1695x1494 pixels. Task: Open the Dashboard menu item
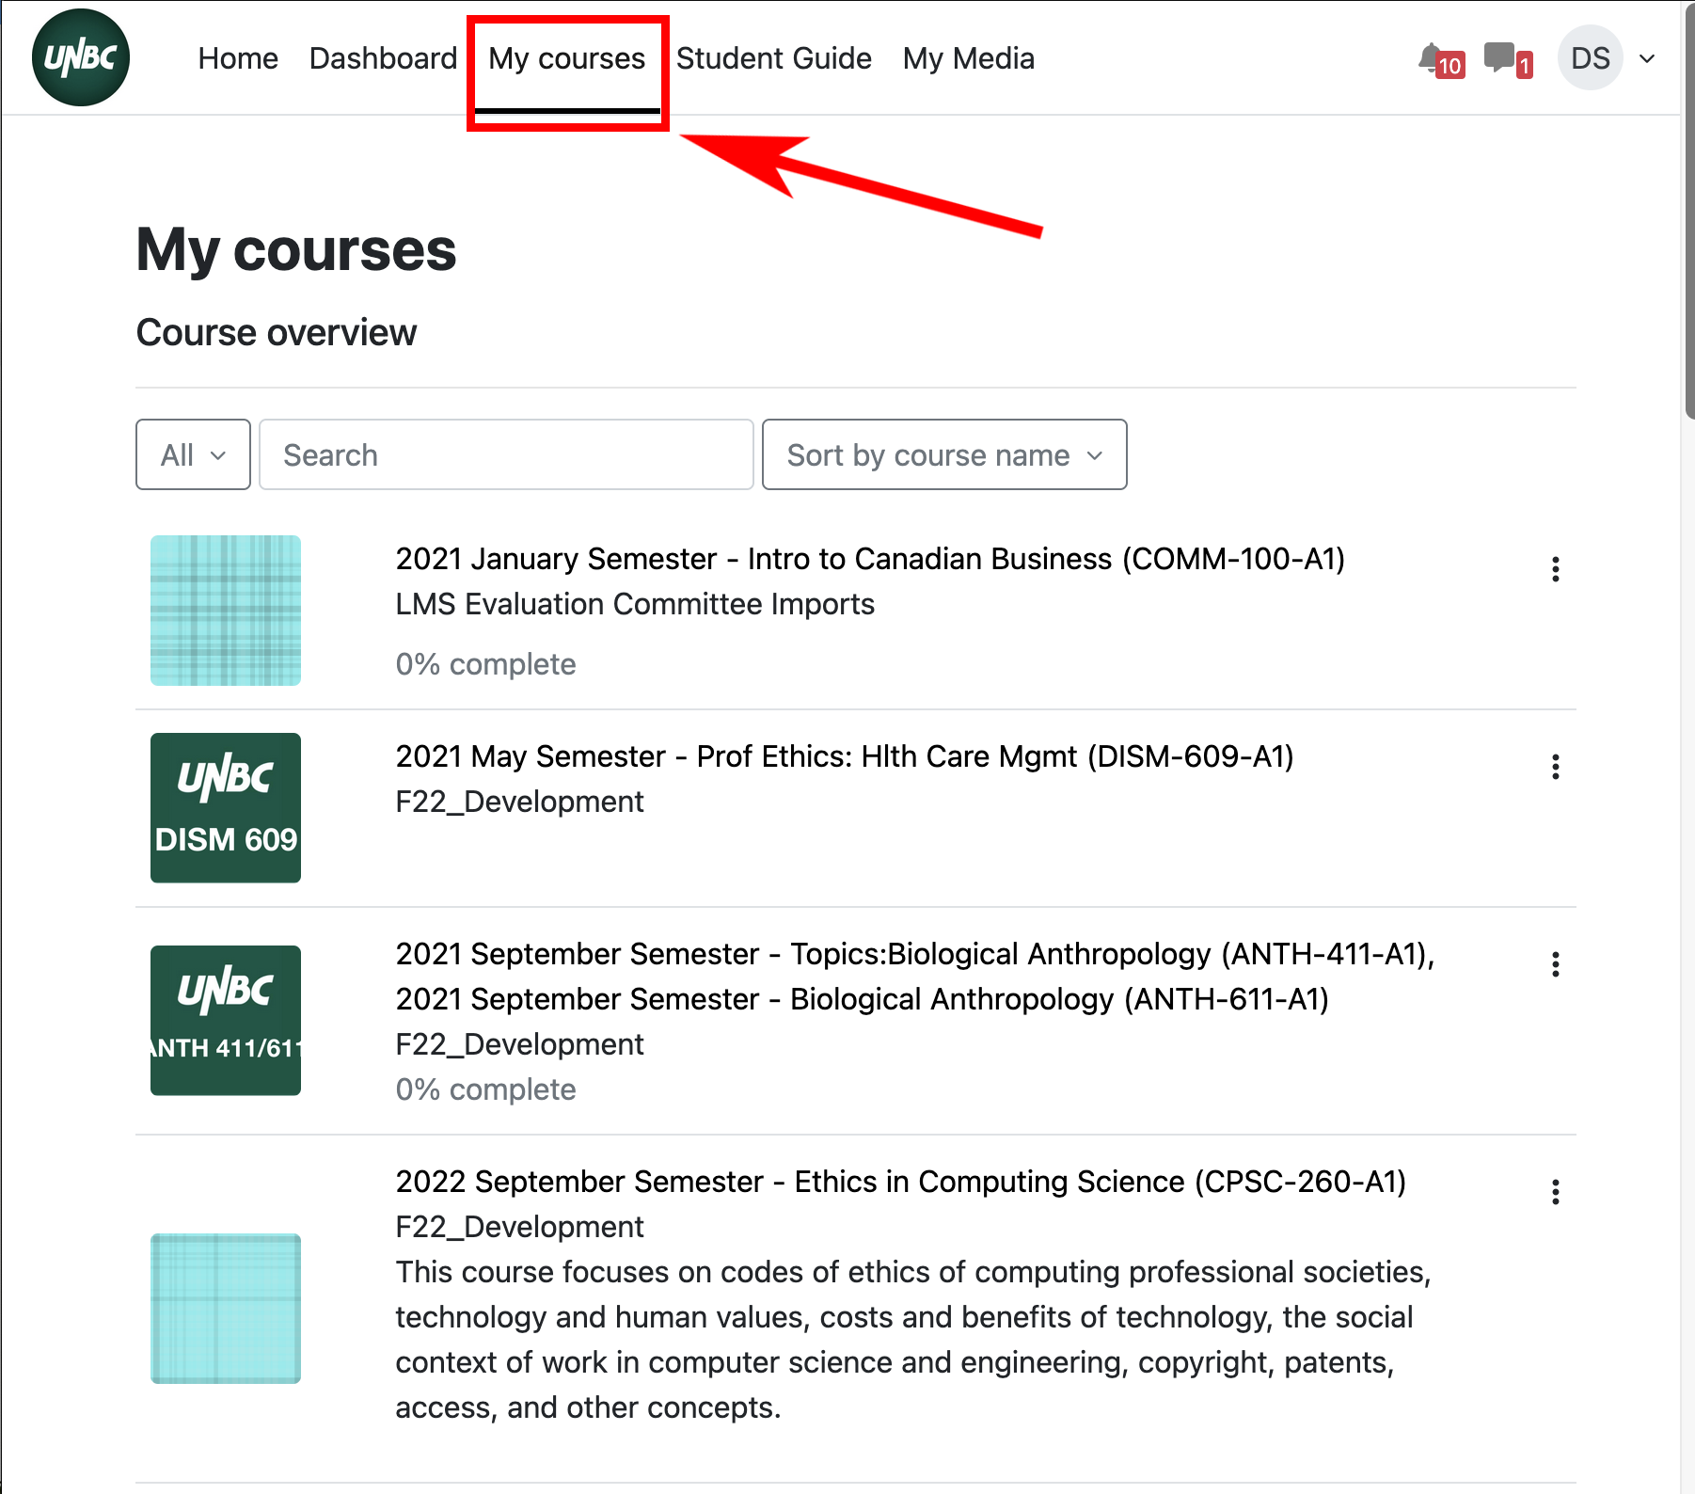pos(383,58)
